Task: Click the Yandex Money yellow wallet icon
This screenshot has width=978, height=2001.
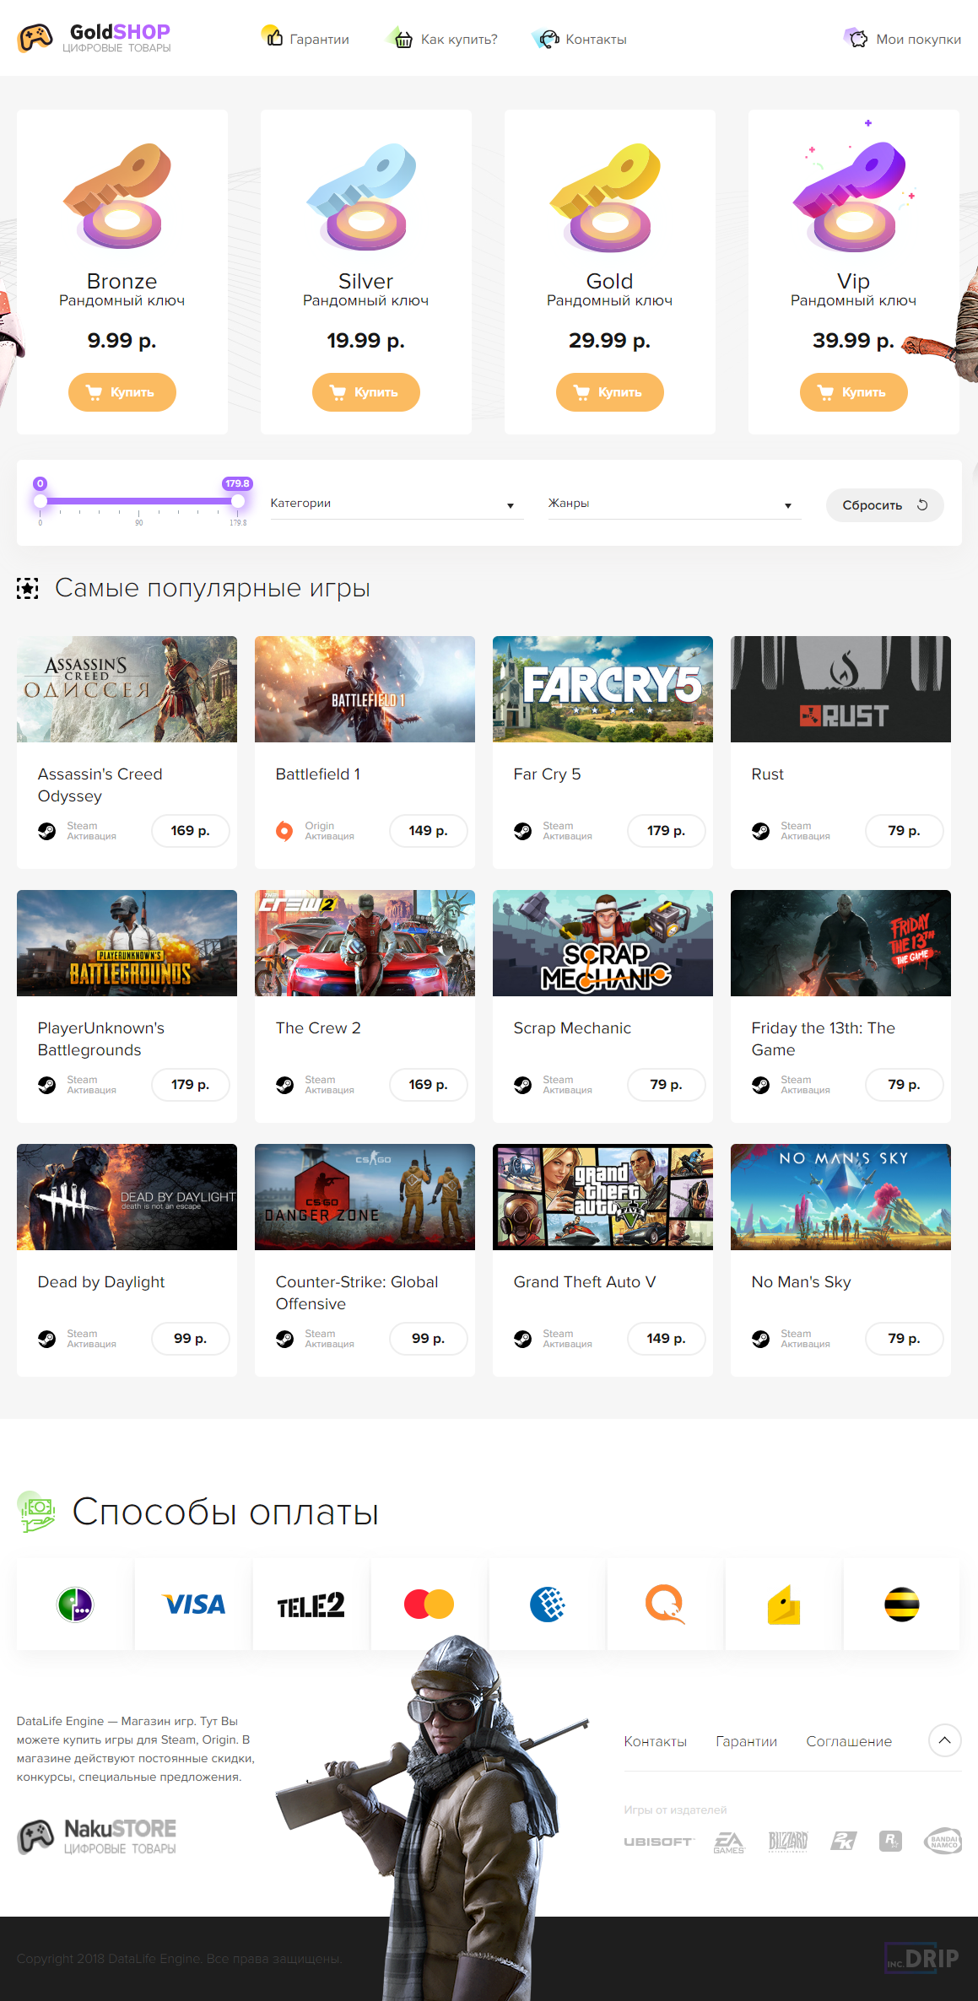Action: [783, 1604]
